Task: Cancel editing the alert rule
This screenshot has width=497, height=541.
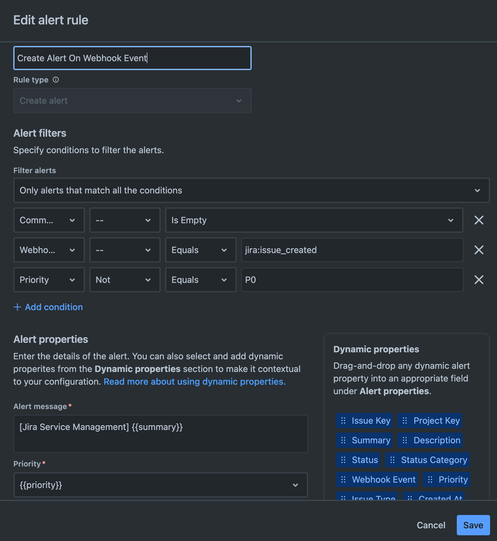Action: pyautogui.click(x=431, y=525)
